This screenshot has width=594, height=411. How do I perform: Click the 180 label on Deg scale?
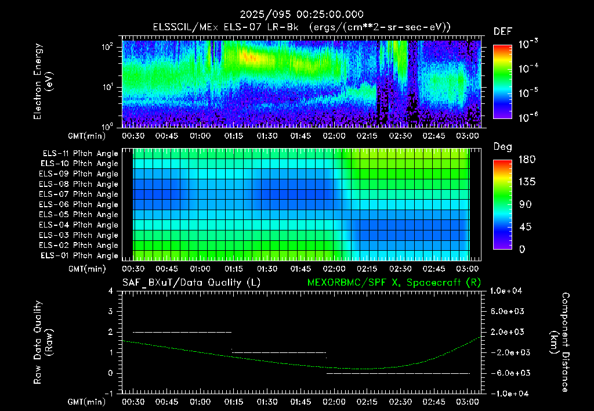[x=527, y=160]
